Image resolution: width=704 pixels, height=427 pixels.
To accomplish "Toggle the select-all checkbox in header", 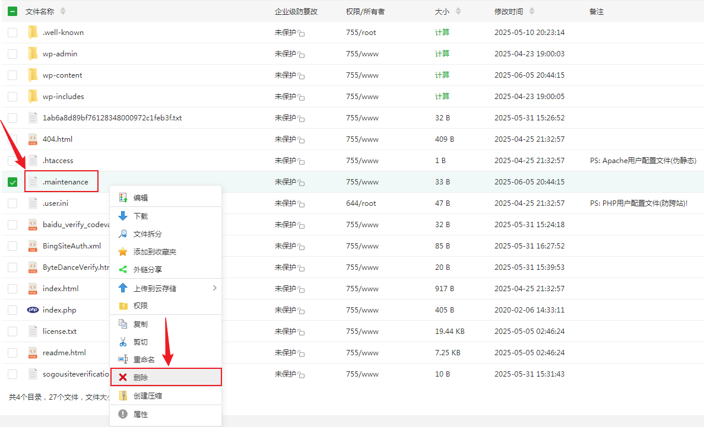I will coord(12,11).
